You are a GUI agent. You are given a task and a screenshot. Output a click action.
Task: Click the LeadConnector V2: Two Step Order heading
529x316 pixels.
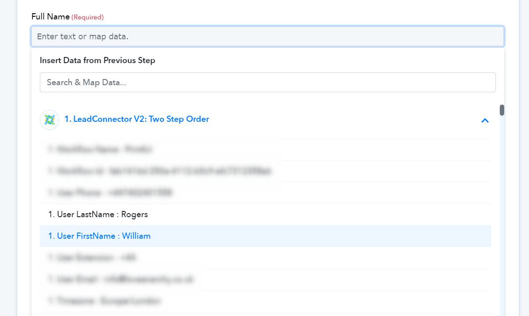pos(137,119)
